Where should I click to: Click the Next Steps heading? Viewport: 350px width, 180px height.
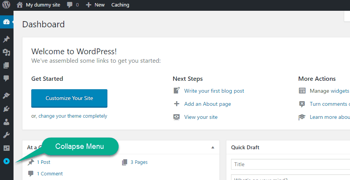tap(188, 79)
